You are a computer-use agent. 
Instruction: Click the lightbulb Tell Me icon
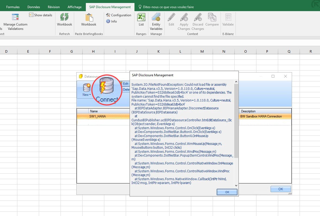[140, 7]
